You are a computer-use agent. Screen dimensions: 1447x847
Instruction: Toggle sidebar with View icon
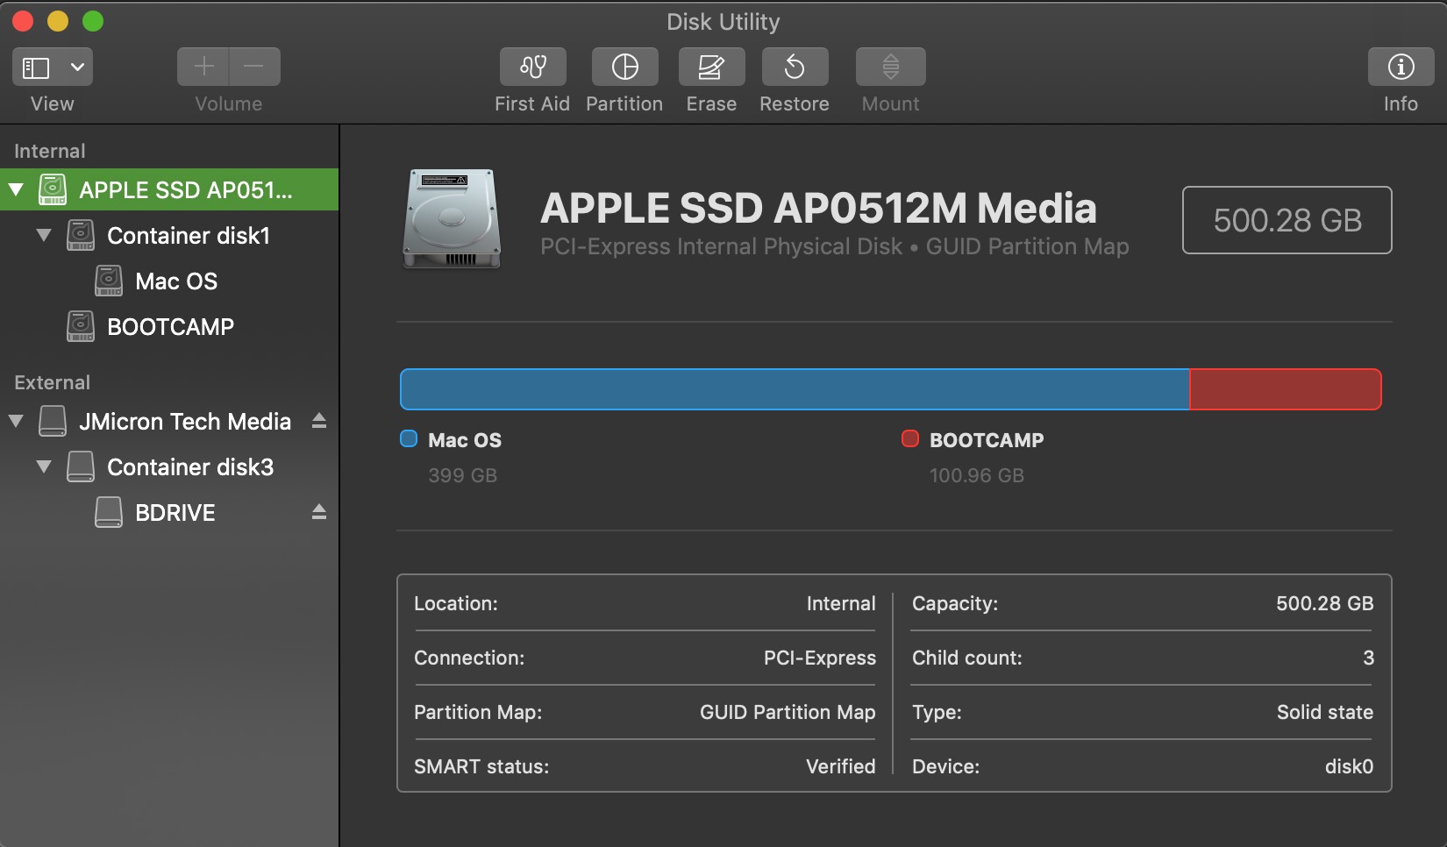36,68
